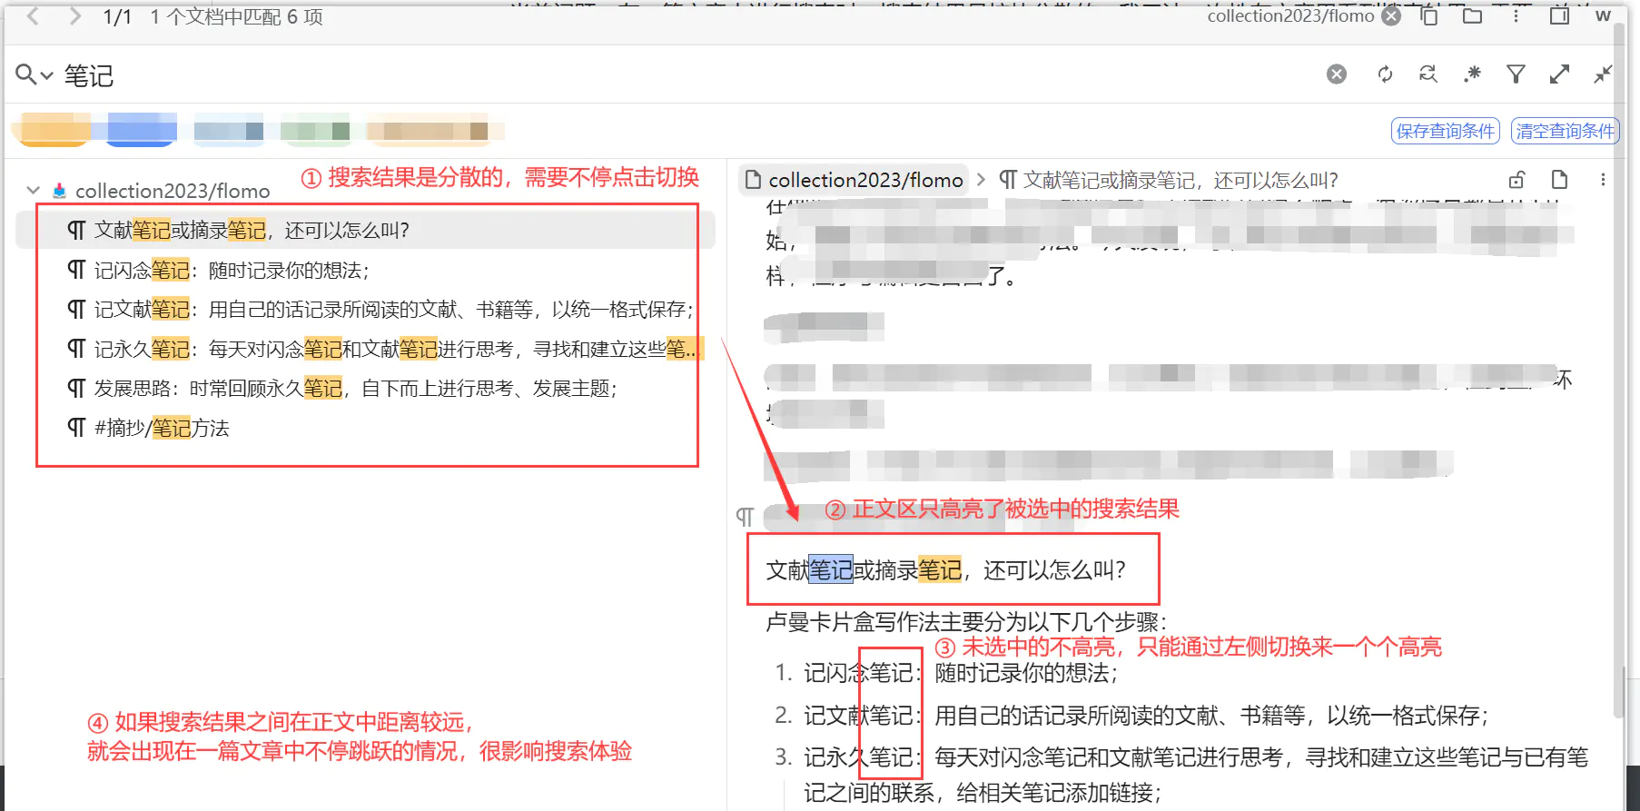Image resolution: width=1640 pixels, height=811 pixels.
Task: Collapse all search results with the arrows icon
Action: coord(1603,74)
